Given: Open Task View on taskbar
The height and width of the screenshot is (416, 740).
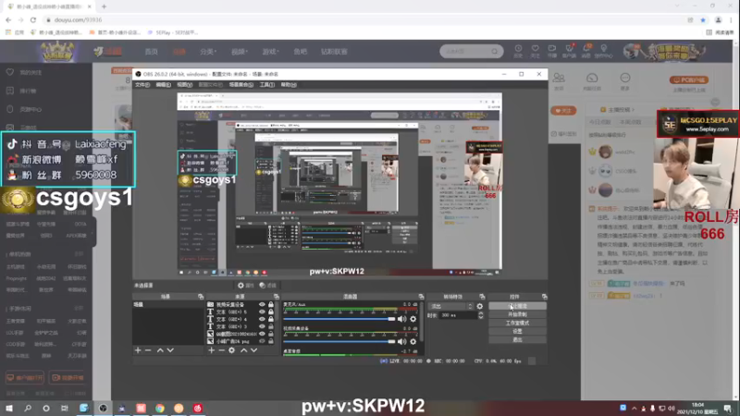Looking at the screenshot, I should click(65, 408).
